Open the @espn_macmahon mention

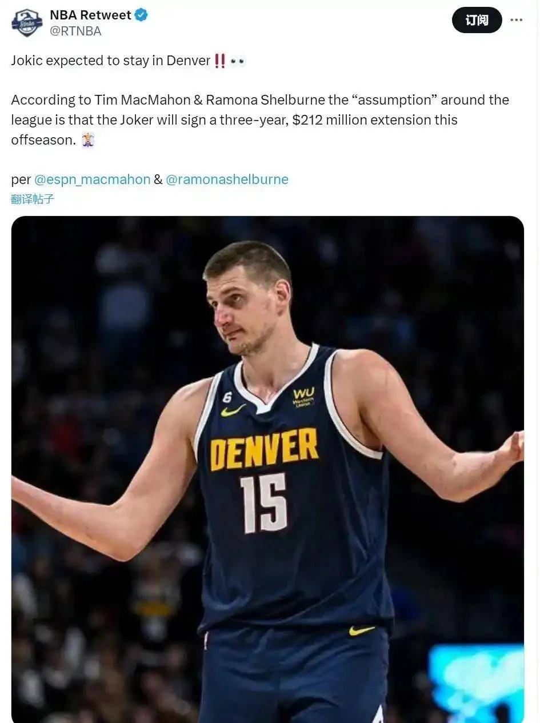(92, 179)
